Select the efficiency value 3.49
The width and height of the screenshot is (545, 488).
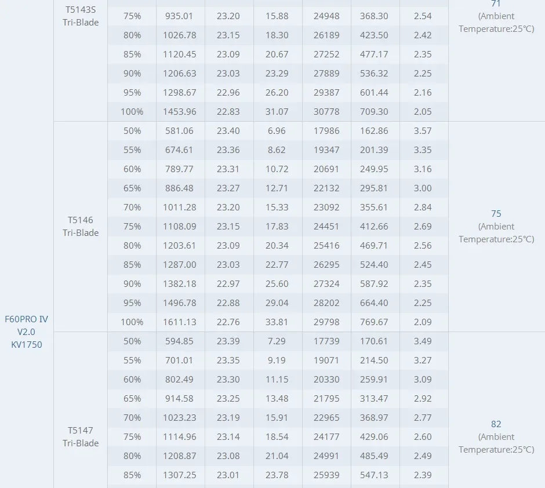coord(423,341)
